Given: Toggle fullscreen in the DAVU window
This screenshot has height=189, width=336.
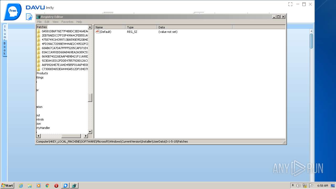Looking at the screenshot, I should pyautogui.click(x=290, y=4).
